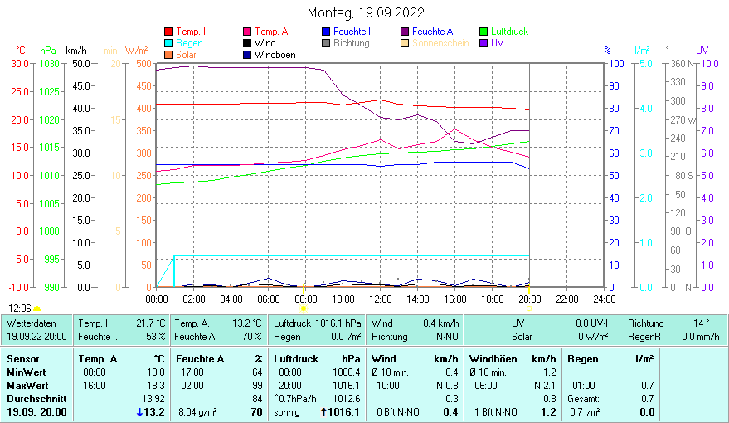Click the Wetterdaten status cell
Screen dimensions: 729x423
pyautogui.click(x=36, y=329)
